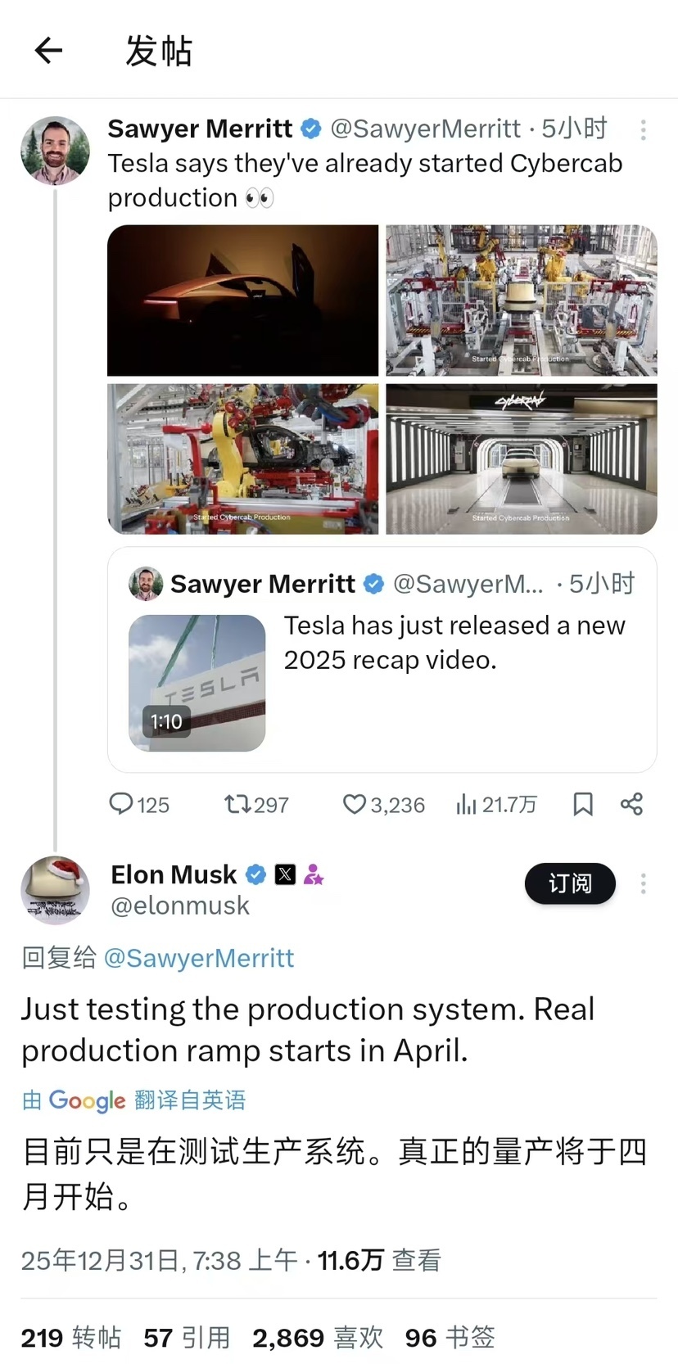Open more options for Sawyer Merritt's post
Image resolution: width=678 pixels, height=1364 pixels.
coord(644,129)
